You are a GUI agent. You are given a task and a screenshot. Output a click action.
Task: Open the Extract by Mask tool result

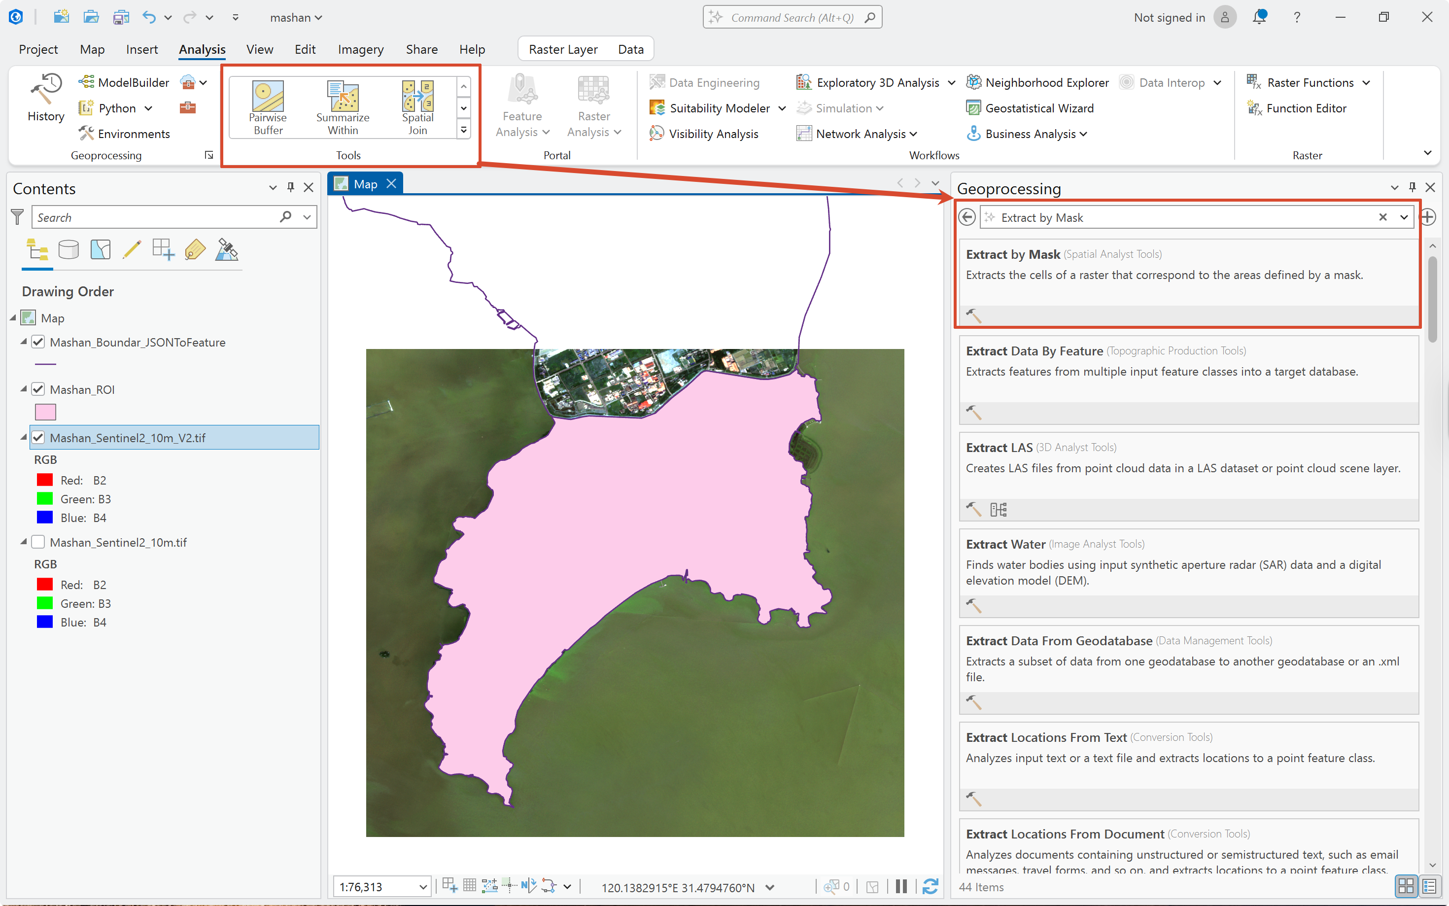click(1188, 280)
